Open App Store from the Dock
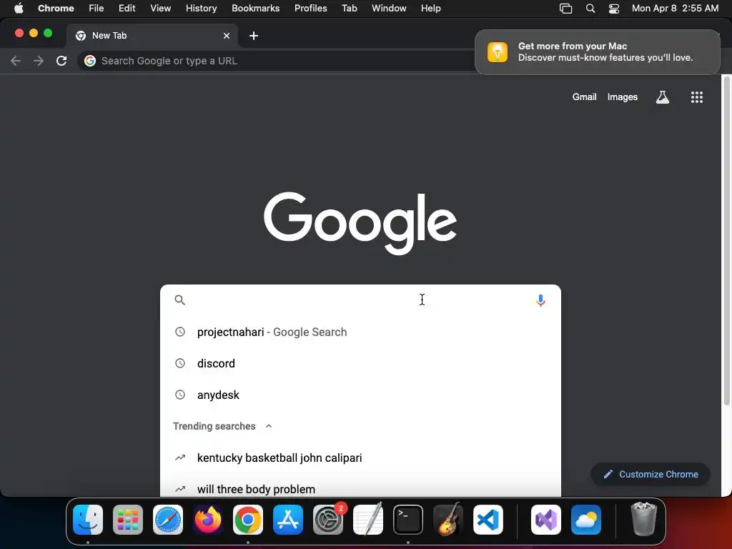732x549 pixels. [288, 520]
